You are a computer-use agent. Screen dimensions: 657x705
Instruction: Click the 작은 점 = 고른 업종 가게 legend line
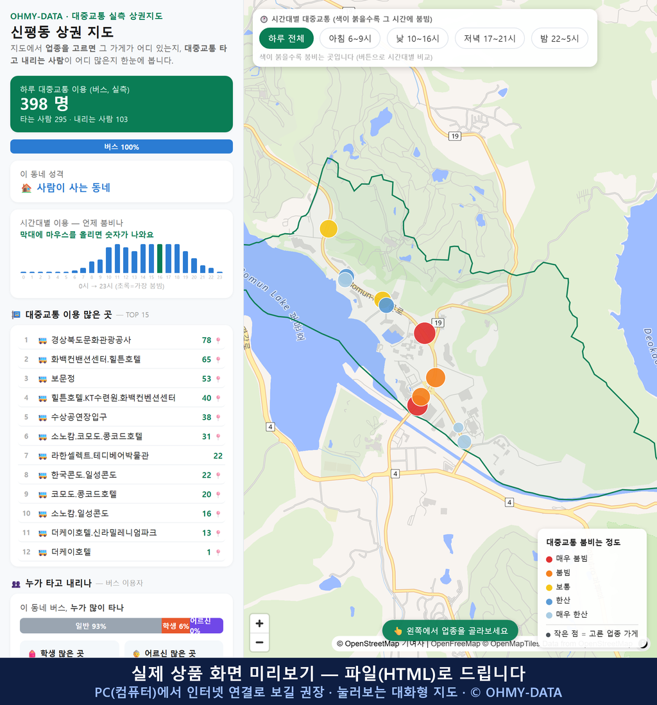coord(592,634)
